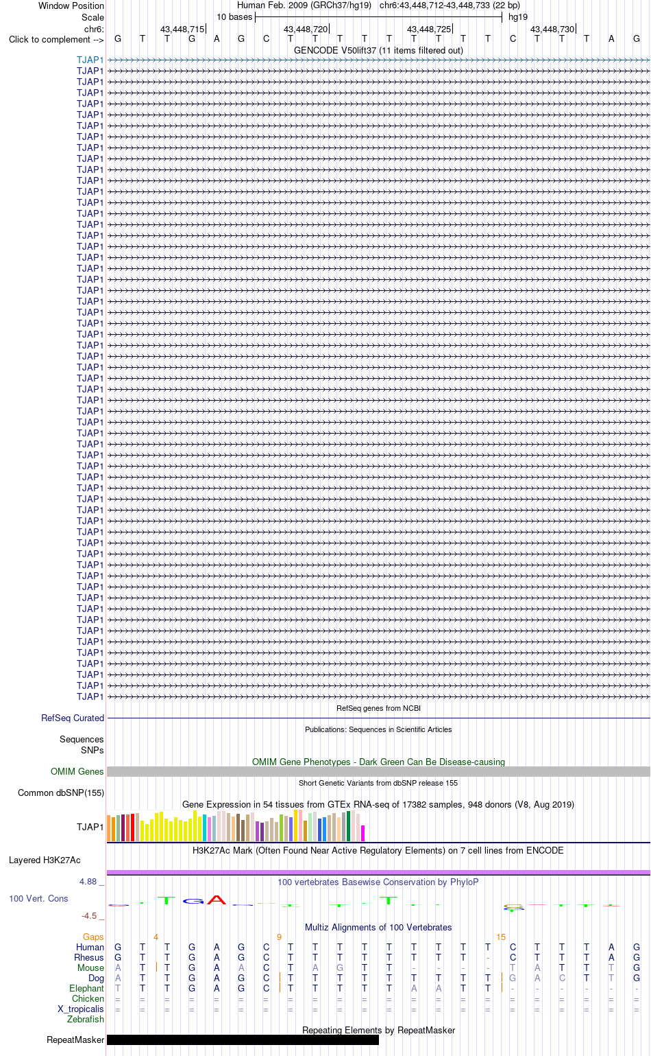Open the OMIM Gene Phenotypes track title
The height and width of the screenshot is (1056, 651).
(x=378, y=762)
